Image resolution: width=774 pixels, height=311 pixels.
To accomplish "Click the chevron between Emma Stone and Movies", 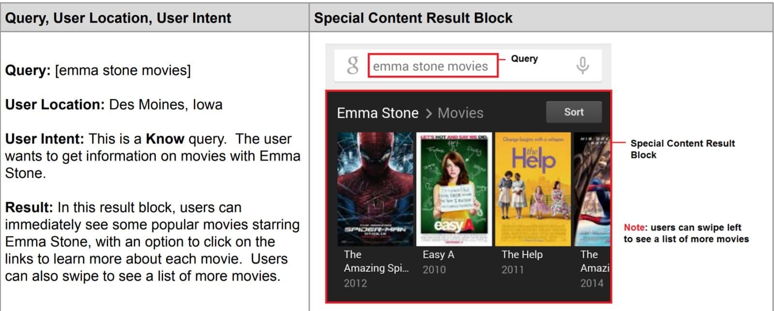I will tap(429, 113).
